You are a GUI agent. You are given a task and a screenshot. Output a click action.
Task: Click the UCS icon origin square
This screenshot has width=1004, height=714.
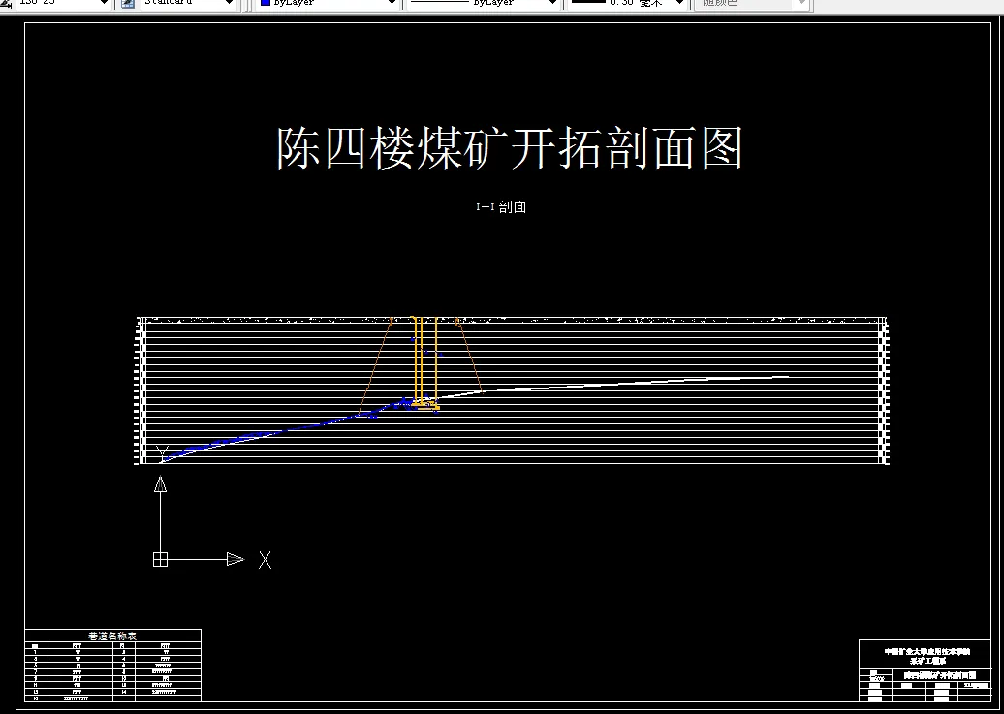point(160,558)
